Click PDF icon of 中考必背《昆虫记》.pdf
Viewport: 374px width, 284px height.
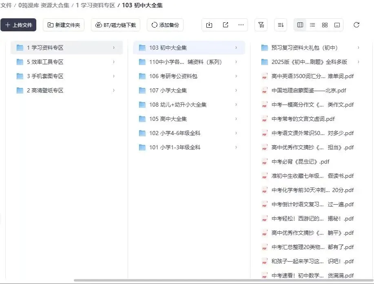265,162
